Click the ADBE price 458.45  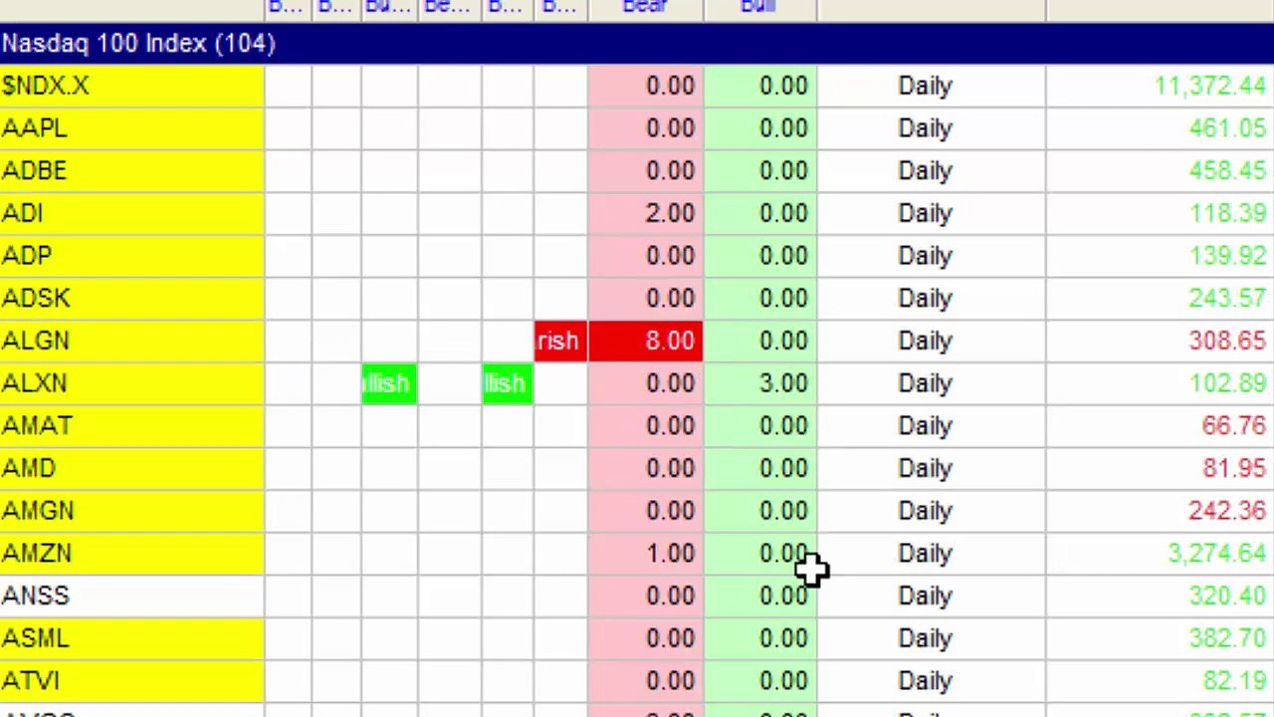click(1227, 171)
